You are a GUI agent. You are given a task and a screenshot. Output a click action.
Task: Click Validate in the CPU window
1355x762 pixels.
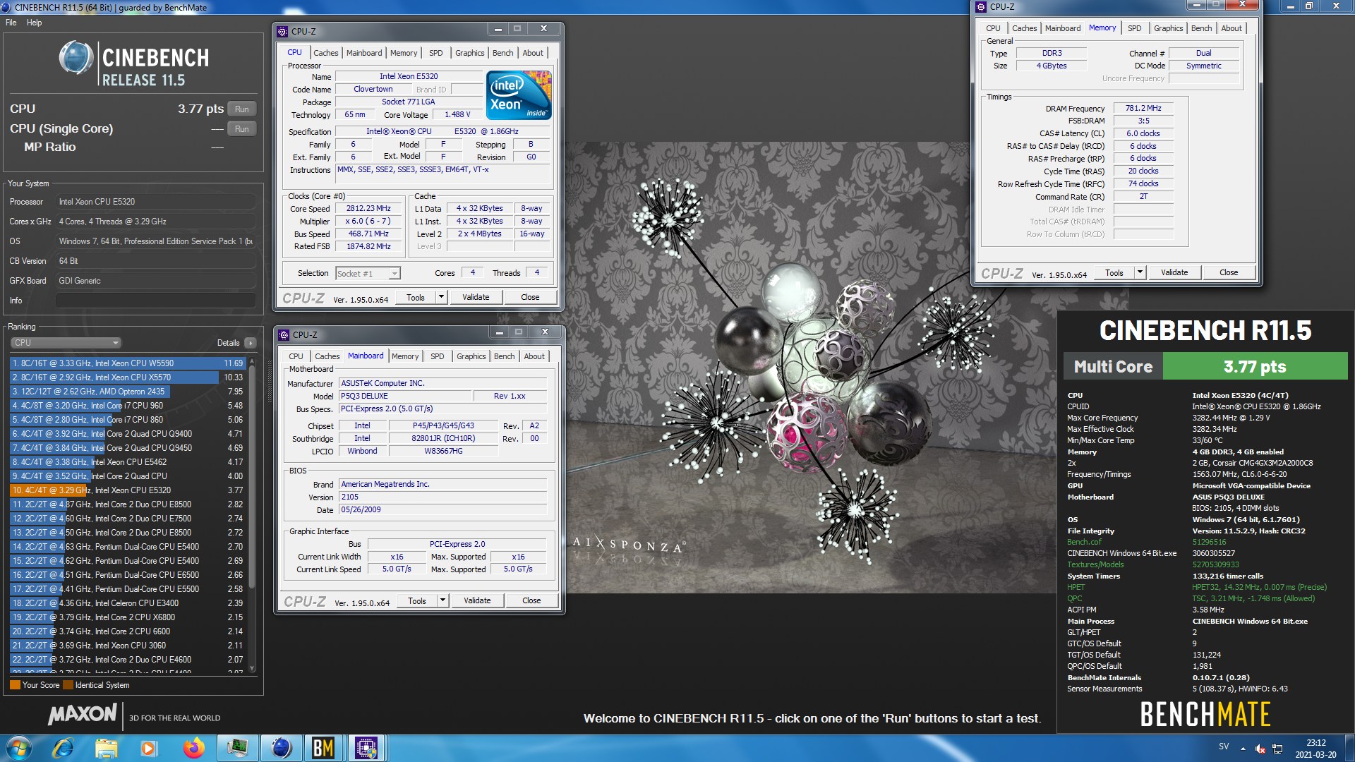[x=476, y=297]
